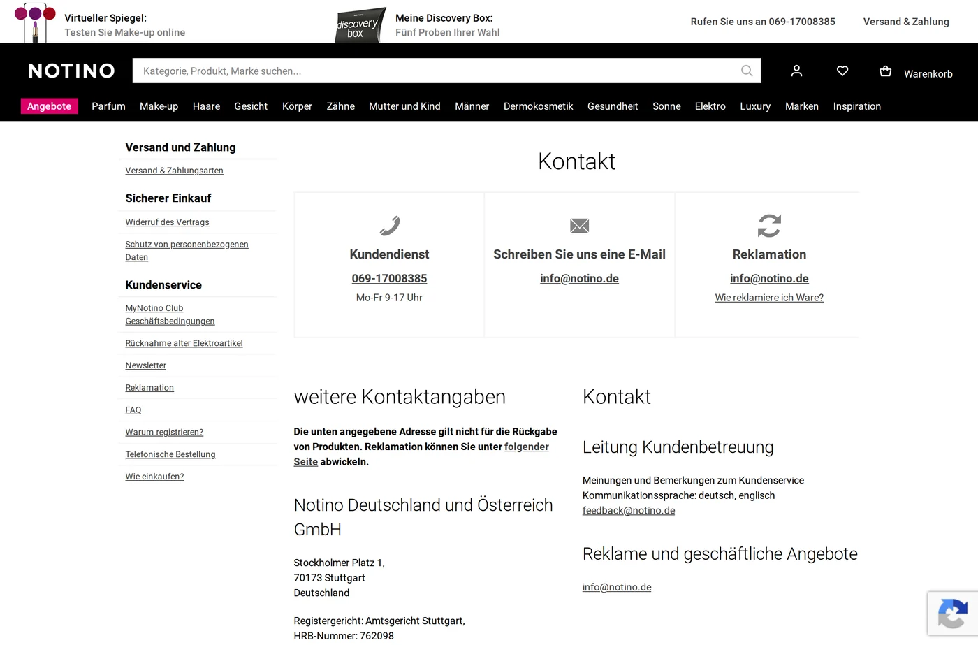Click the Reklamation refresh arrows icon
This screenshot has width=978, height=645.
[769, 226]
